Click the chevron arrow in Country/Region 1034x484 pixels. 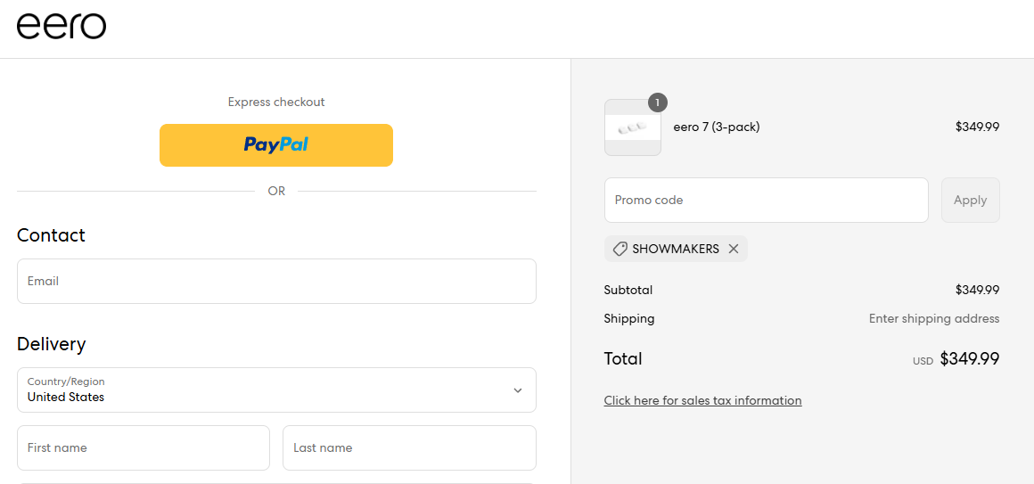click(518, 390)
